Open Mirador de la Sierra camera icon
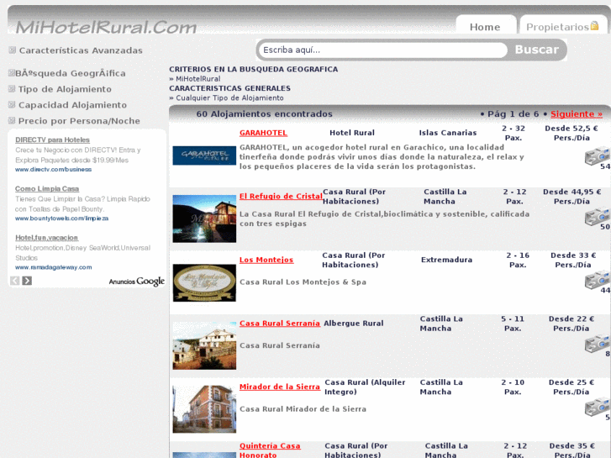This screenshot has width=611, height=458. click(597, 408)
